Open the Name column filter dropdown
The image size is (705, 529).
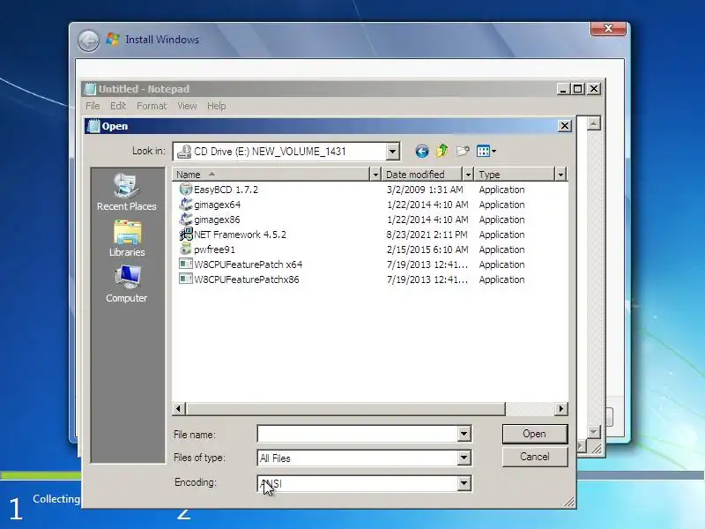point(375,174)
